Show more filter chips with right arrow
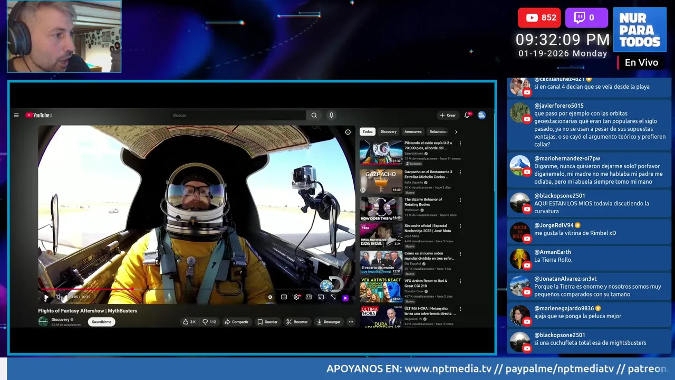Viewport: 675px width, 380px height. (x=456, y=131)
